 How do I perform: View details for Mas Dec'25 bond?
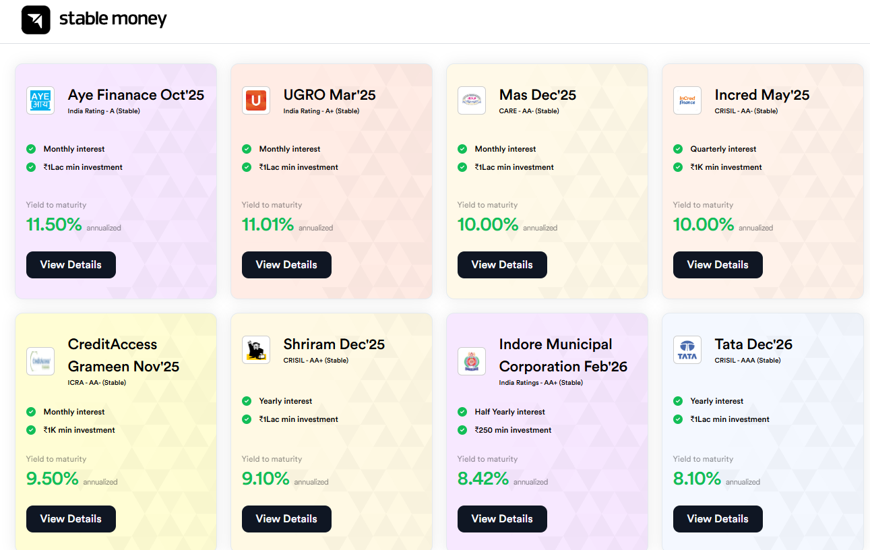(502, 265)
